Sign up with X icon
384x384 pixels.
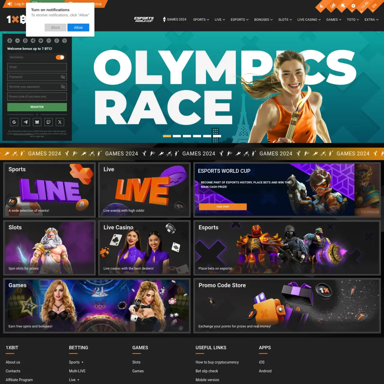[x=60, y=122]
